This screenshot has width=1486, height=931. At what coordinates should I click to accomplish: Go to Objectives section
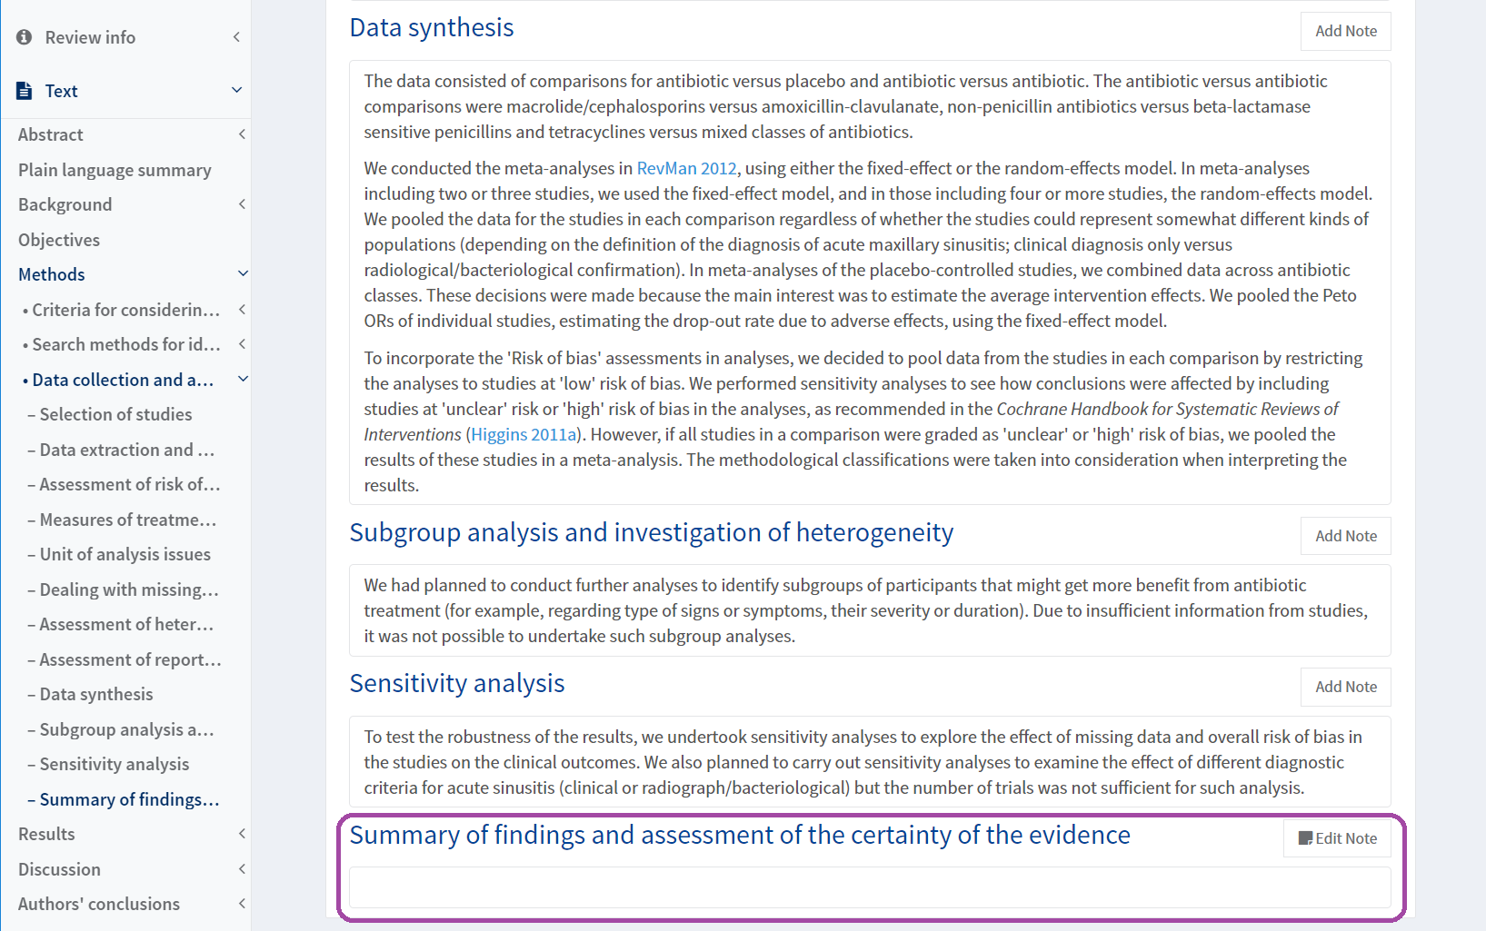59,240
